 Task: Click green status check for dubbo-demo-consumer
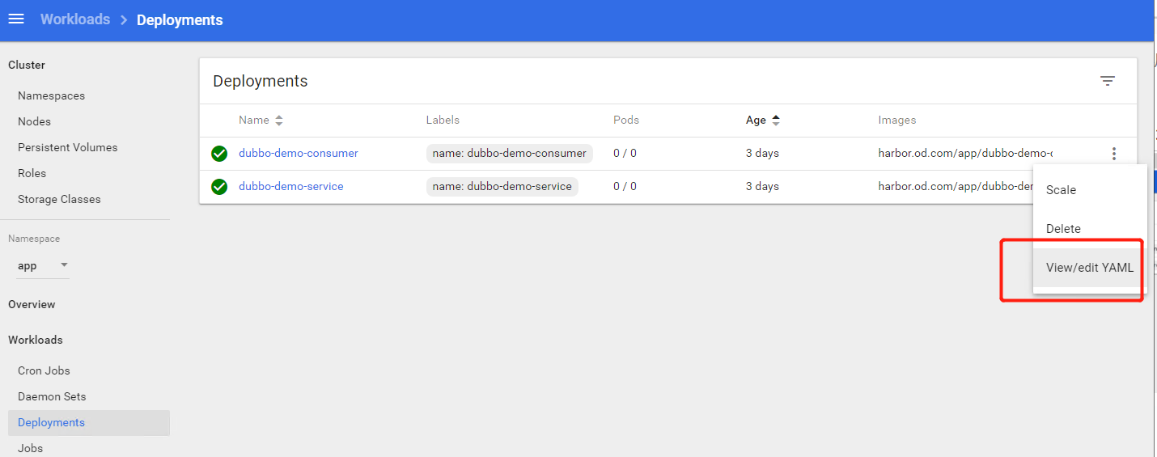click(219, 154)
